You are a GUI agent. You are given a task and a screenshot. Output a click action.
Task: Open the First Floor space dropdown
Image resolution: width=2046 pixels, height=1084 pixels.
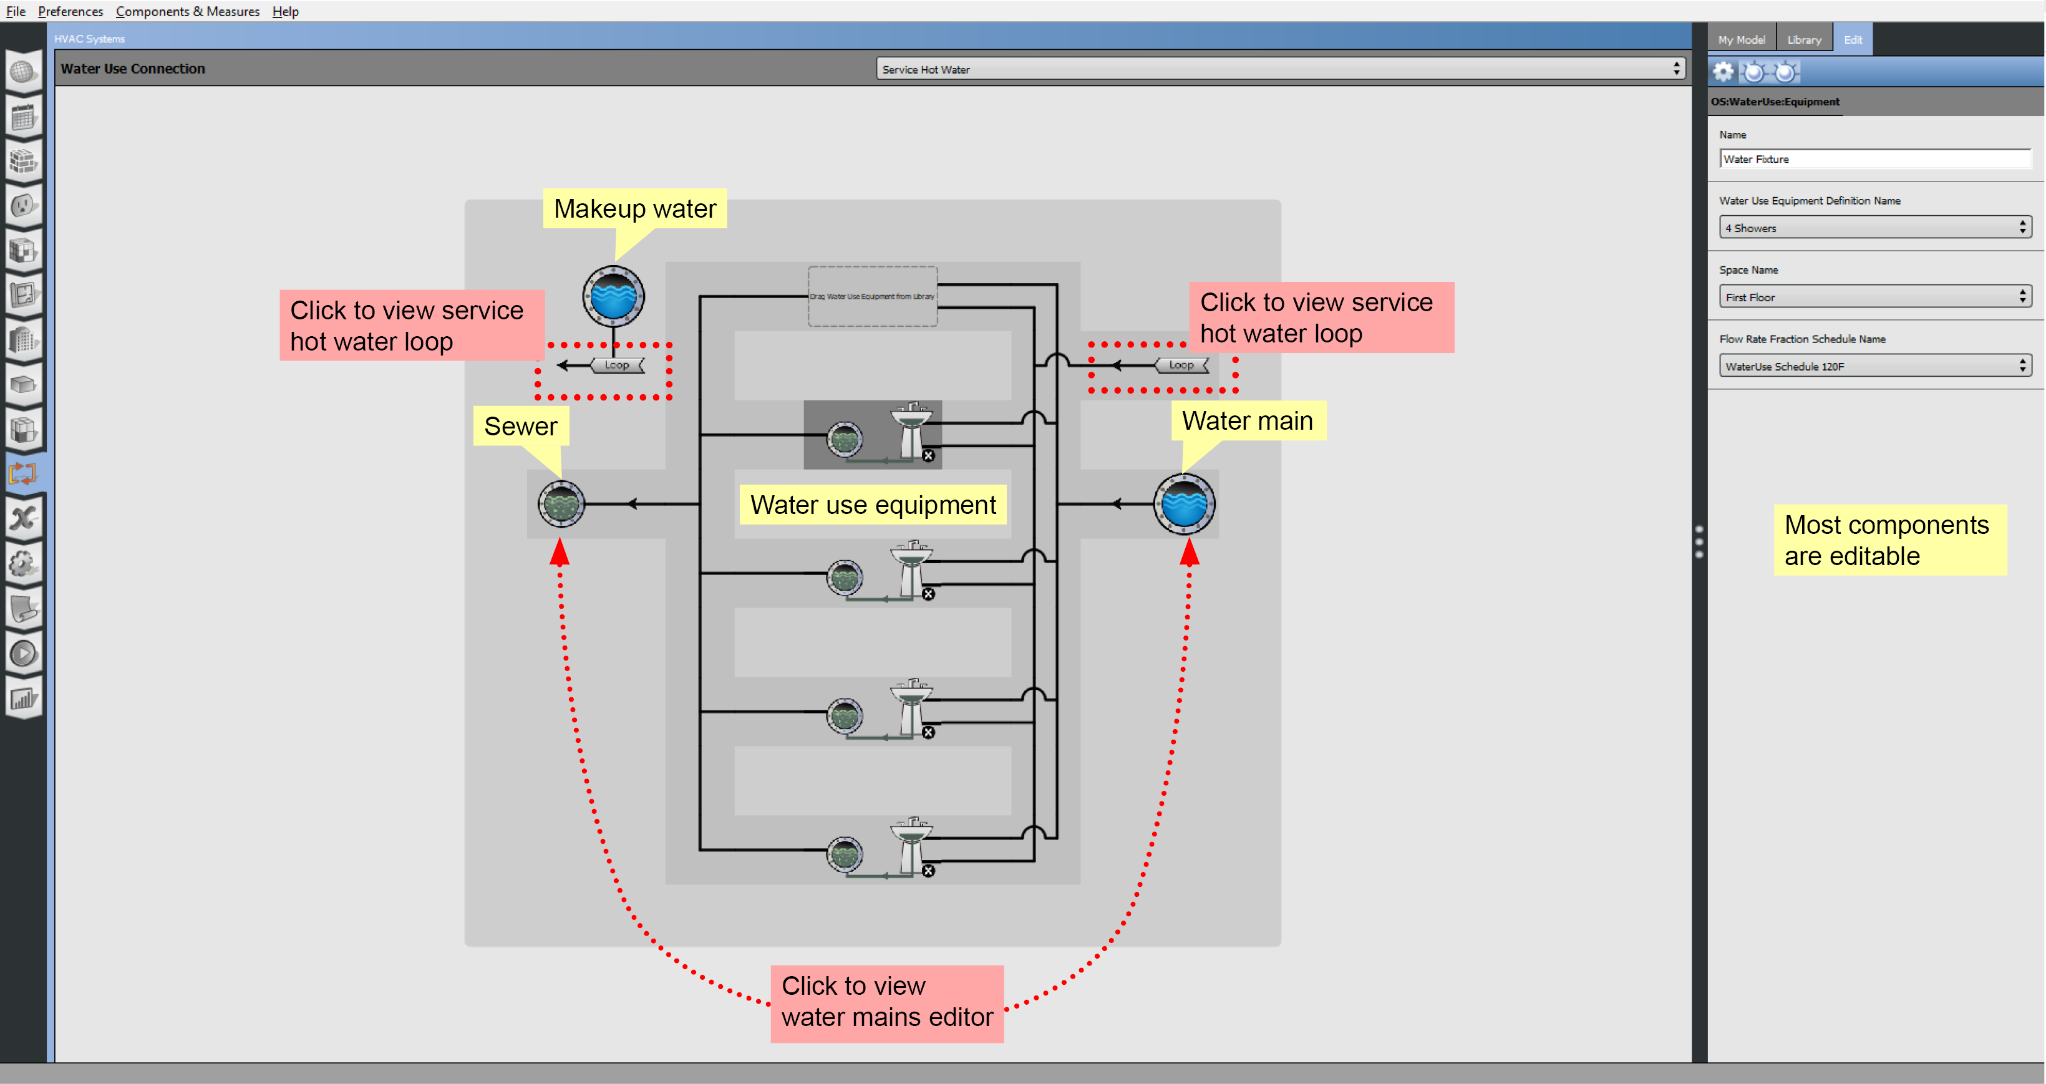tap(1874, 297)
